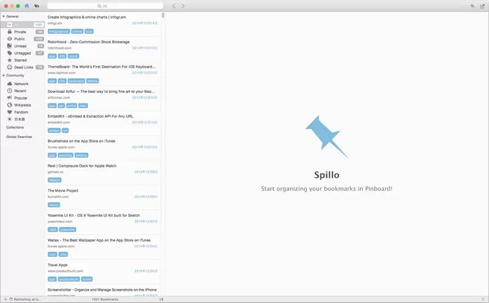Open the Robinhood Zero-Commission Stock Brokerage bookmark
Image resolution: width=489 pixels, height=303 pixels.
point(103,49)
